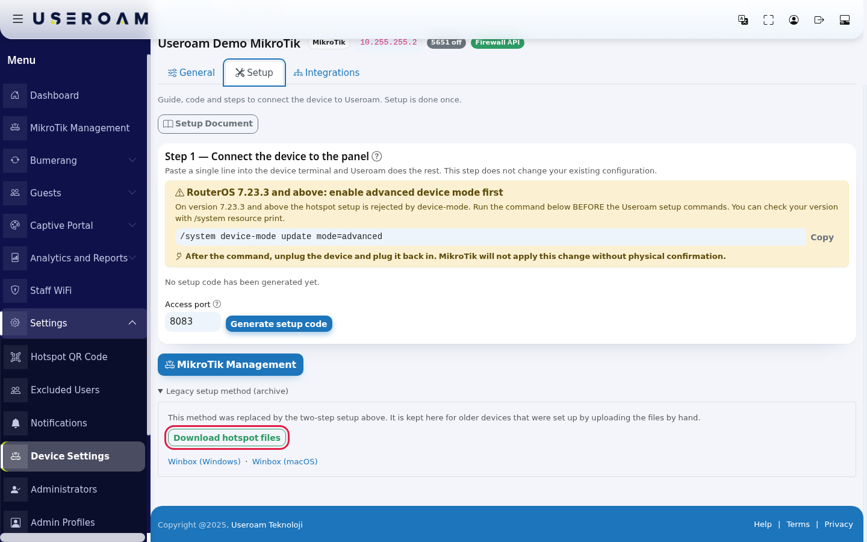This screenshot has height=542, width=867.
Task: Collapse the Settings submenu chevron
Action: click(x=132, y=323)
